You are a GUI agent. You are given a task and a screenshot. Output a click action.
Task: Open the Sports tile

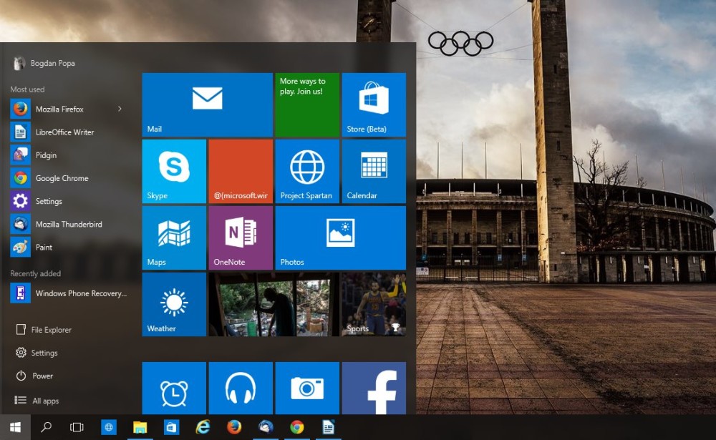coord(374,305)
